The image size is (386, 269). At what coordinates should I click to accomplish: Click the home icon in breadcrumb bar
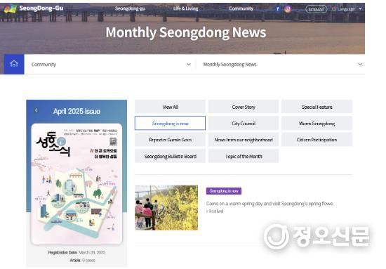[14, 64]
